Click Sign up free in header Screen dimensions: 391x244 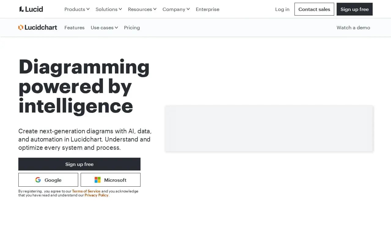(355, 9)
